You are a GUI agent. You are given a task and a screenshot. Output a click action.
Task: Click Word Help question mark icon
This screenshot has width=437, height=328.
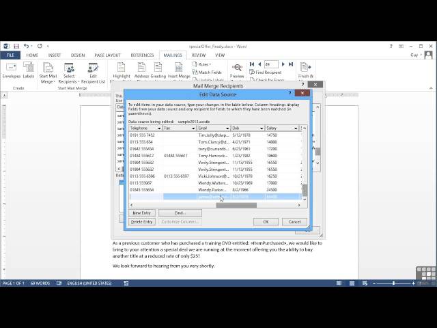click(x=391, y=46)
